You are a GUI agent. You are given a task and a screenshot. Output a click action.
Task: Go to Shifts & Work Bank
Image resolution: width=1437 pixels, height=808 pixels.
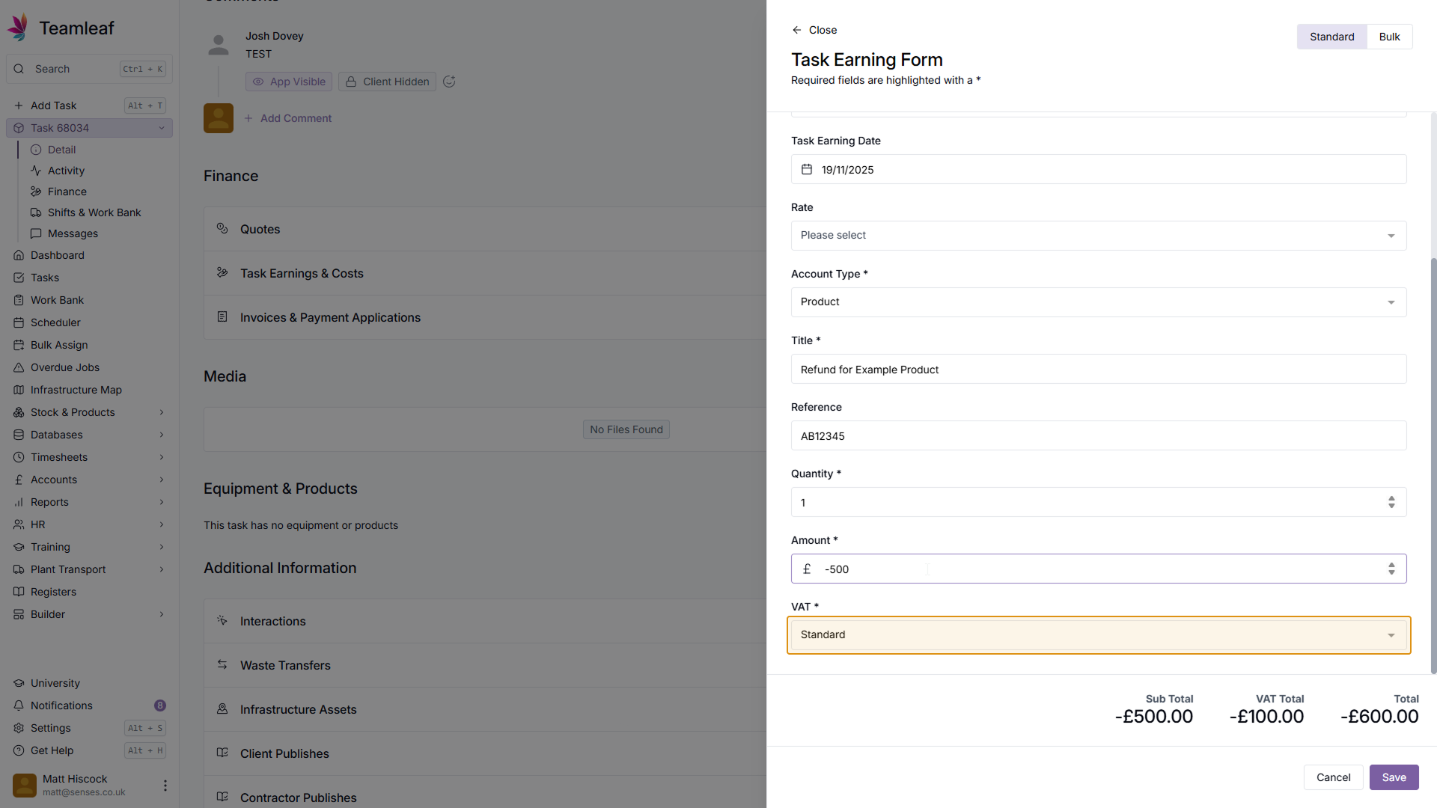click(94, 212)
